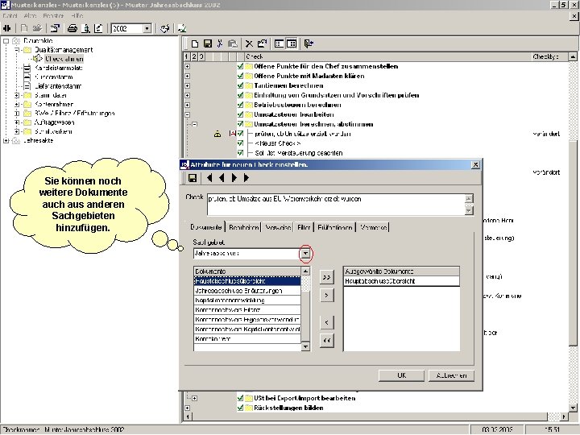Click the '<<' remove all documents button
The image size is (580, 435).
click(326, 340)
